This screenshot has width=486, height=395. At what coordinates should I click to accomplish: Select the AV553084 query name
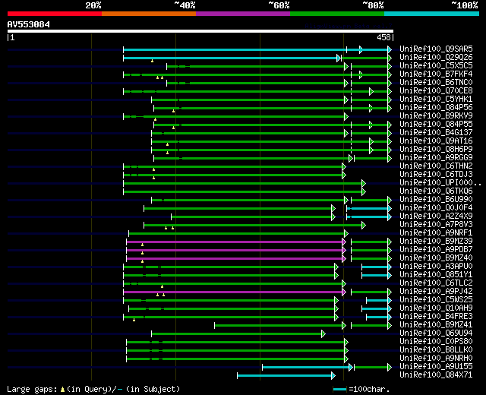(29, 24)
